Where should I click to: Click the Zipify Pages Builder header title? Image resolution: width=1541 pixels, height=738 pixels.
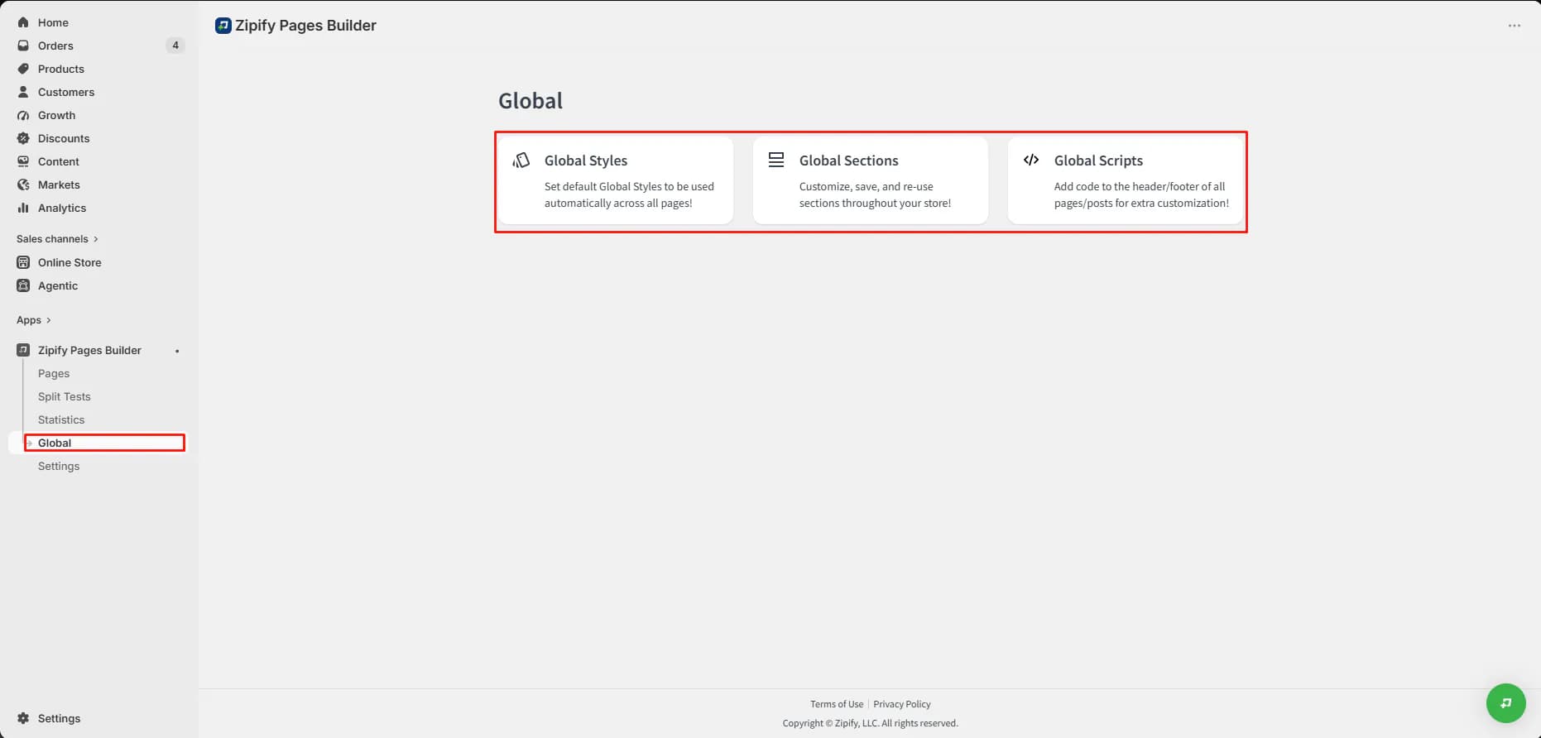coord(306,26)
